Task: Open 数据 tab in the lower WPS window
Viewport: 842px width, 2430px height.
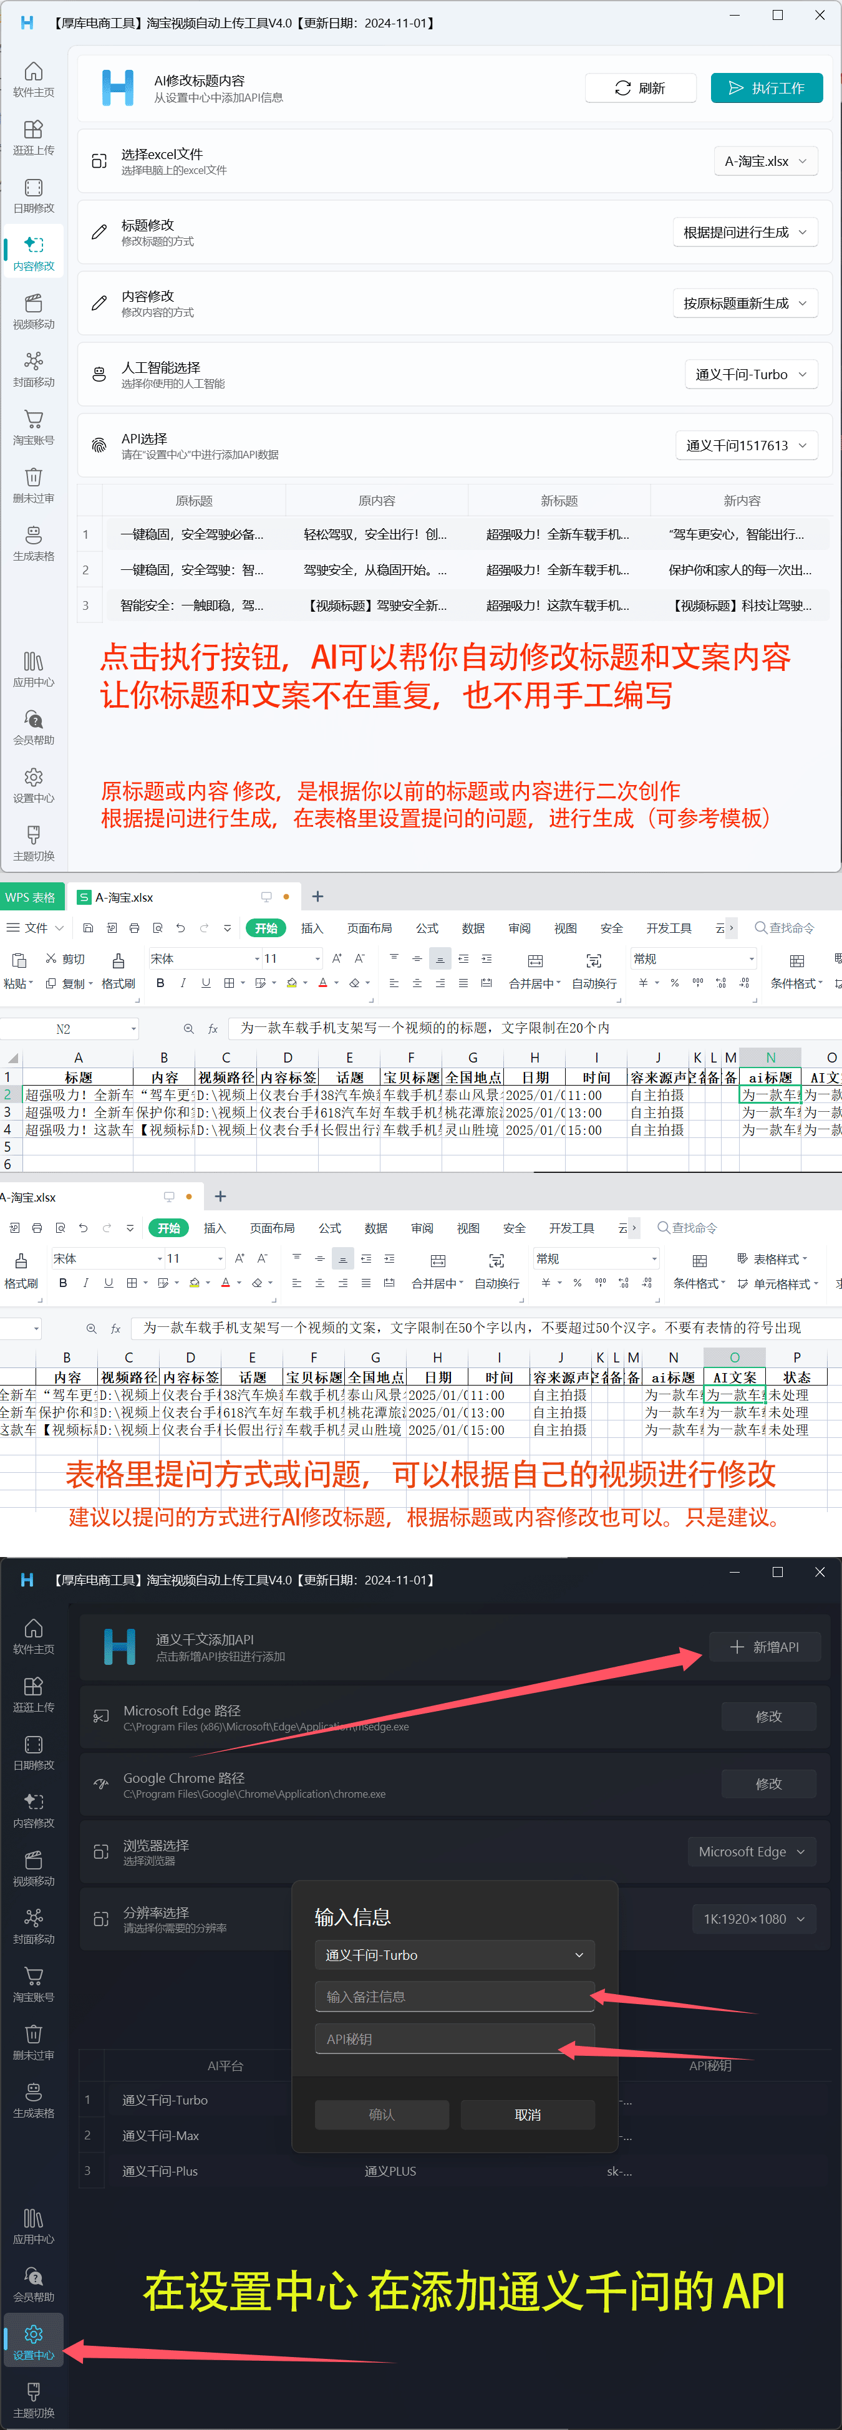Action: point(375,1228)
